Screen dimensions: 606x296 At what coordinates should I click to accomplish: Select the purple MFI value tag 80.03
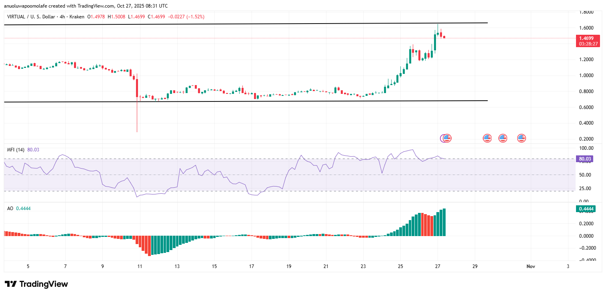584,159
